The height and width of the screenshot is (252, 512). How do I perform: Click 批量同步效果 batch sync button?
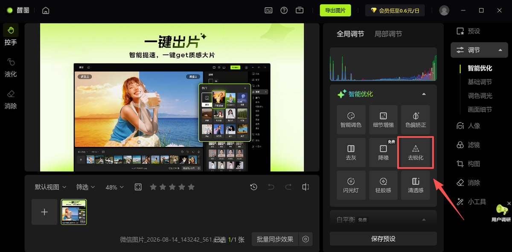[275, 239]
